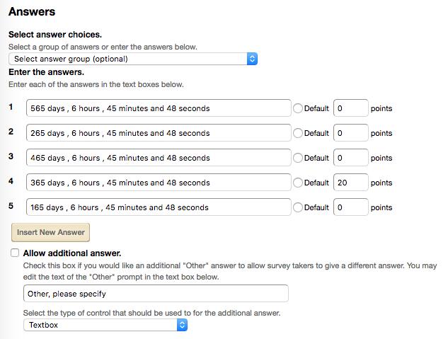Screen dimensions: 448x339
Task: Click the 265 days answer text box
Action: (159, 133)
